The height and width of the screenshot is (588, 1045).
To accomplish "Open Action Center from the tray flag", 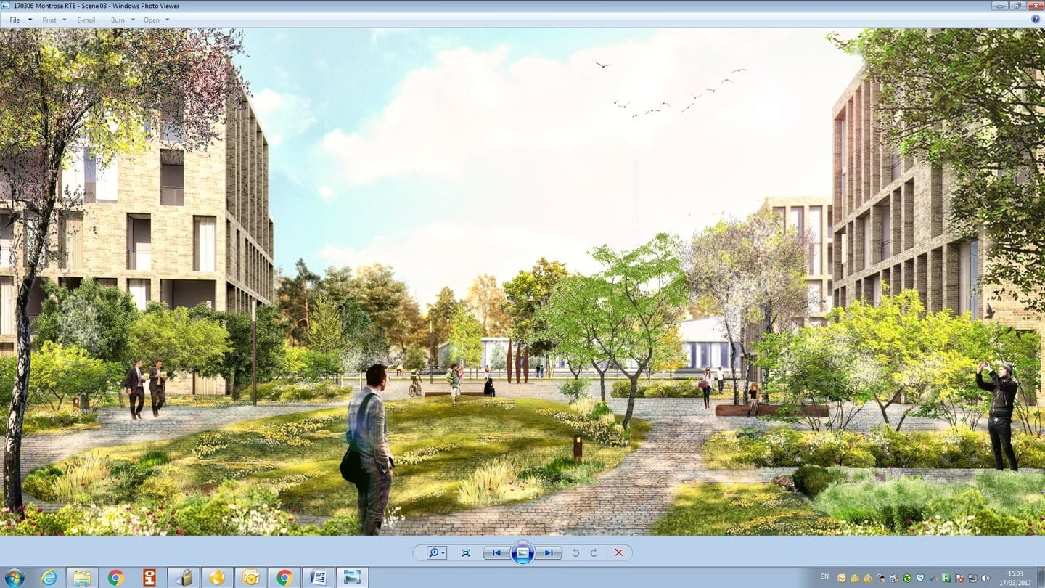I will coord(959,579).
